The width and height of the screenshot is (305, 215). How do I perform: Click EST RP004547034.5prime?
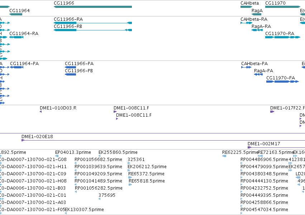tap(242, 213)
